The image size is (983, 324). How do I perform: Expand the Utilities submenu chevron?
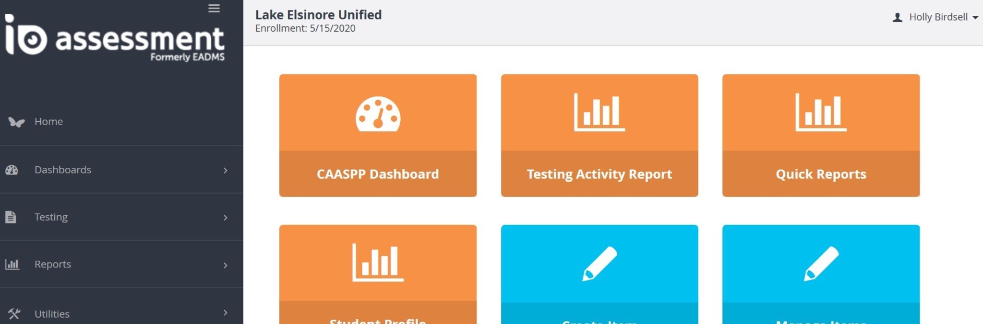coord(225,312)
